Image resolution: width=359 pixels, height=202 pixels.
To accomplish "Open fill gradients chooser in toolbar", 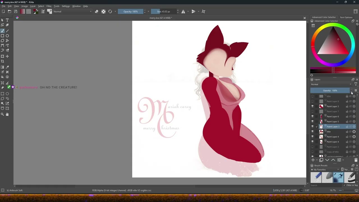I will tap(22, 12).
